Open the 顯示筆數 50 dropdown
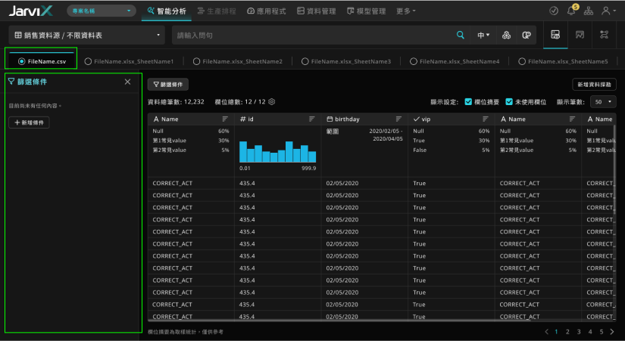Screen dimensions: 625x341 click(x=603, y=102)
